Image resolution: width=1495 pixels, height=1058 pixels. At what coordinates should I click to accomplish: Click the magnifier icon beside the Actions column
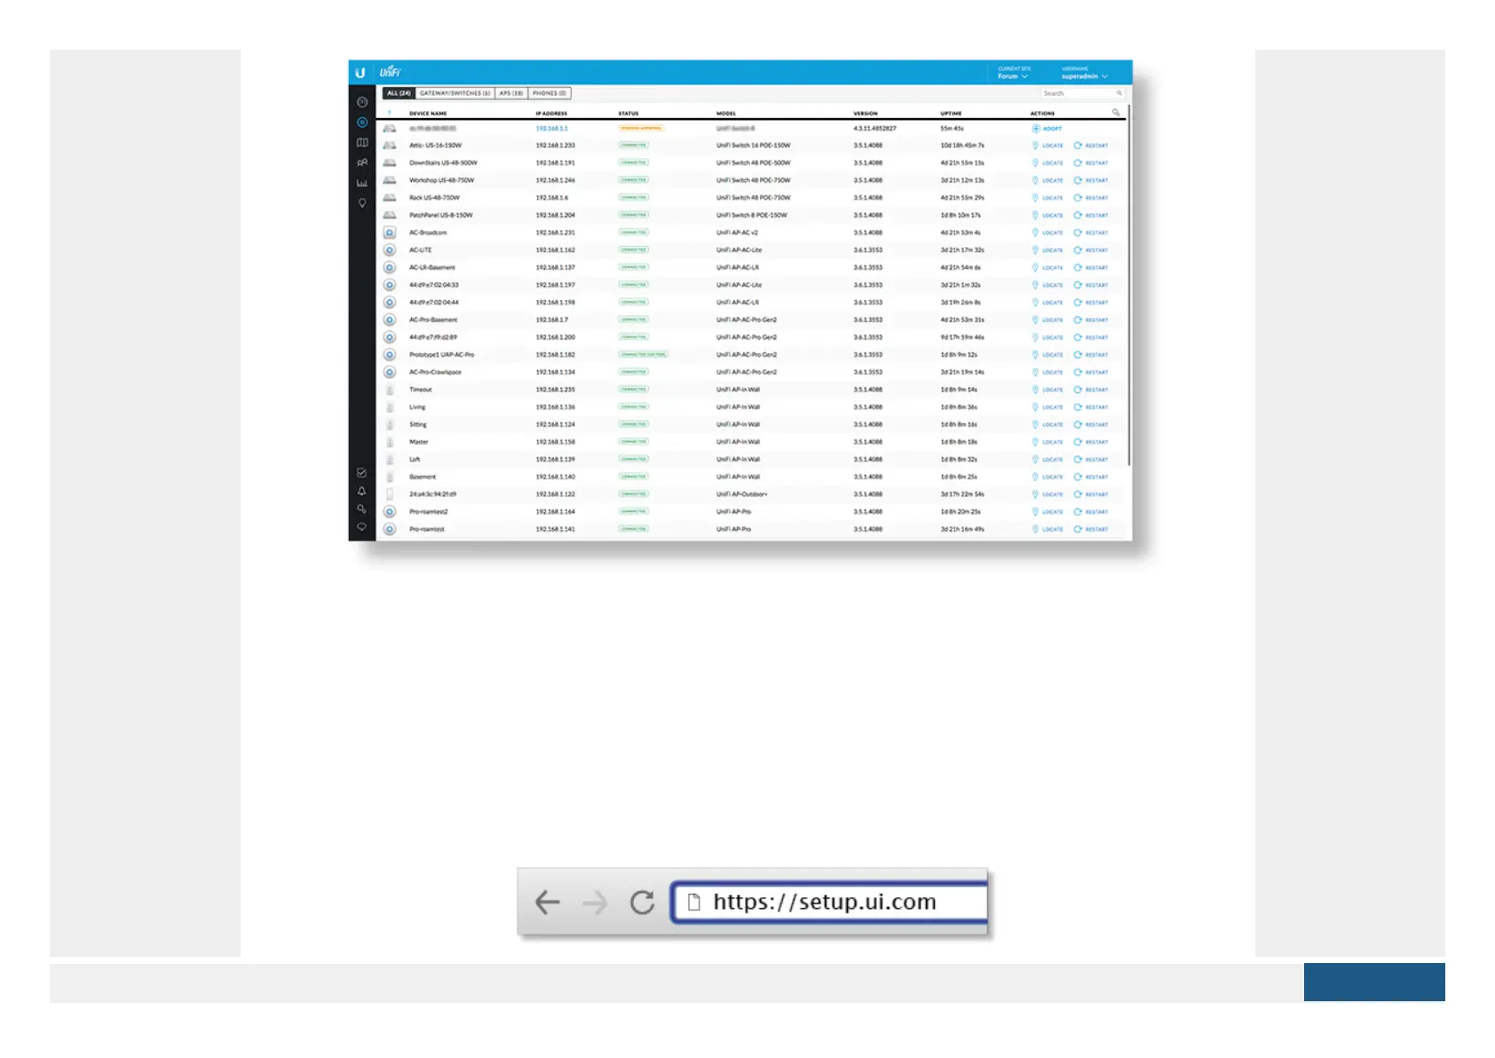[x=1116, y=113]
